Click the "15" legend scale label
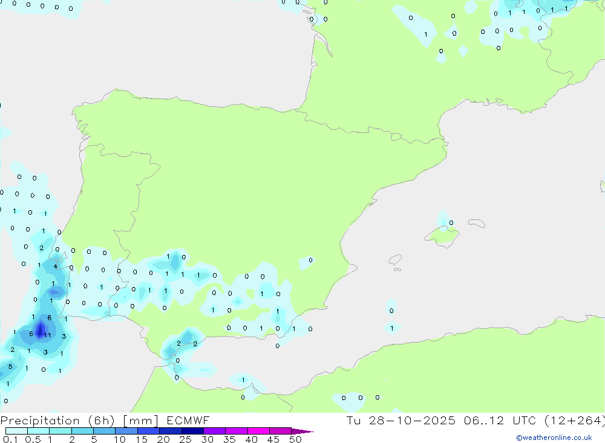 click(142, 439)
